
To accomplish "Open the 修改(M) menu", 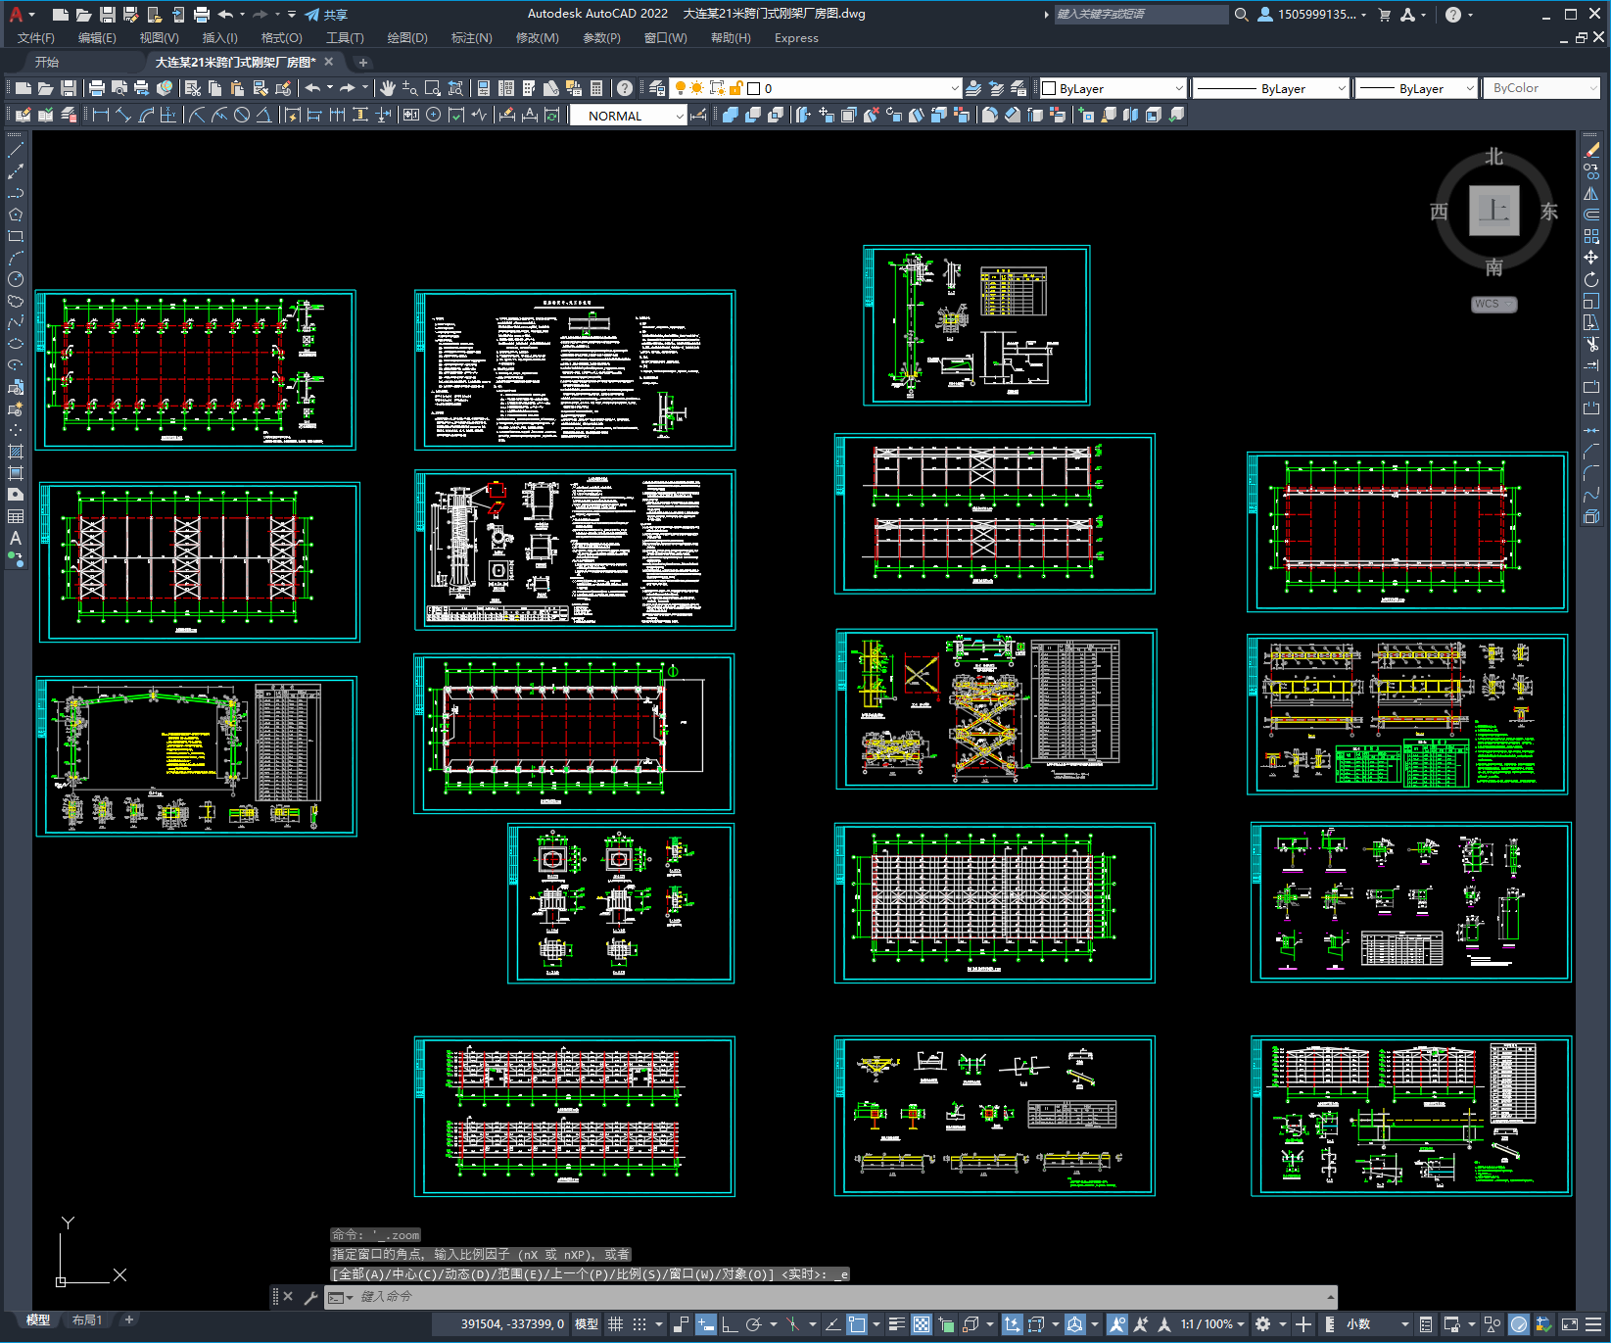I will [537, 38].
